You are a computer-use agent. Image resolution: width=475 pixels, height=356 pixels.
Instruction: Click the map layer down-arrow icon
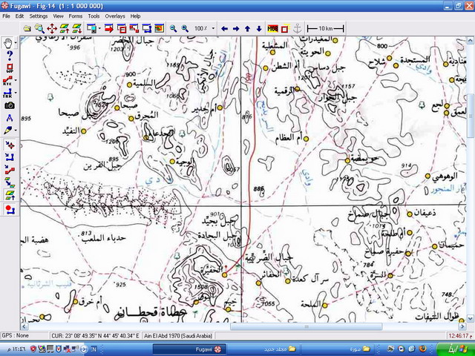77,29
